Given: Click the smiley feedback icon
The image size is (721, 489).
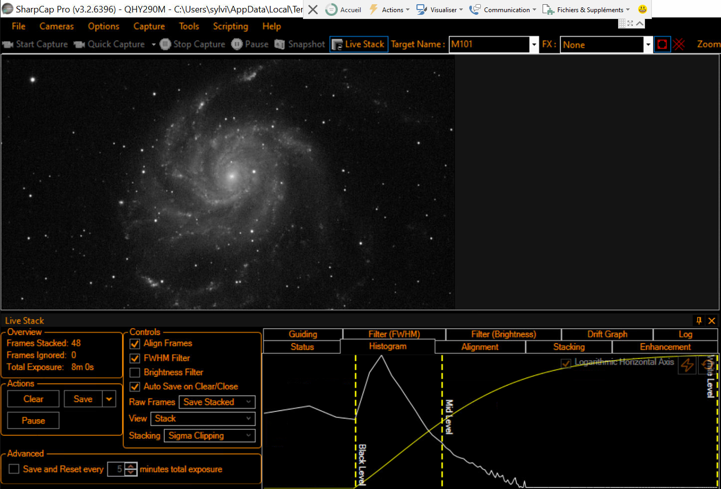Looking at the screenshot, I should 642,9.
